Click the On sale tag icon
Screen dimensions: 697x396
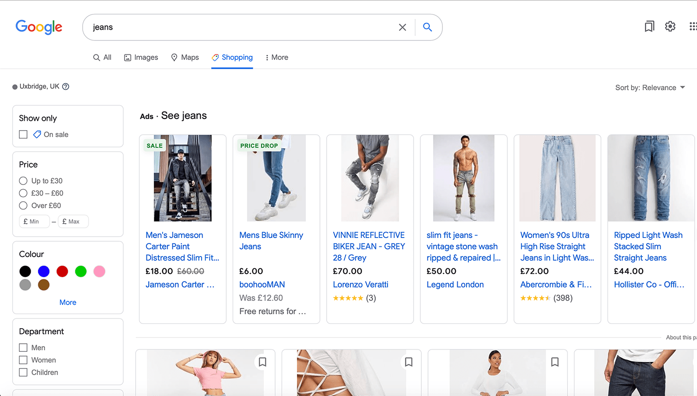point(37,134)
